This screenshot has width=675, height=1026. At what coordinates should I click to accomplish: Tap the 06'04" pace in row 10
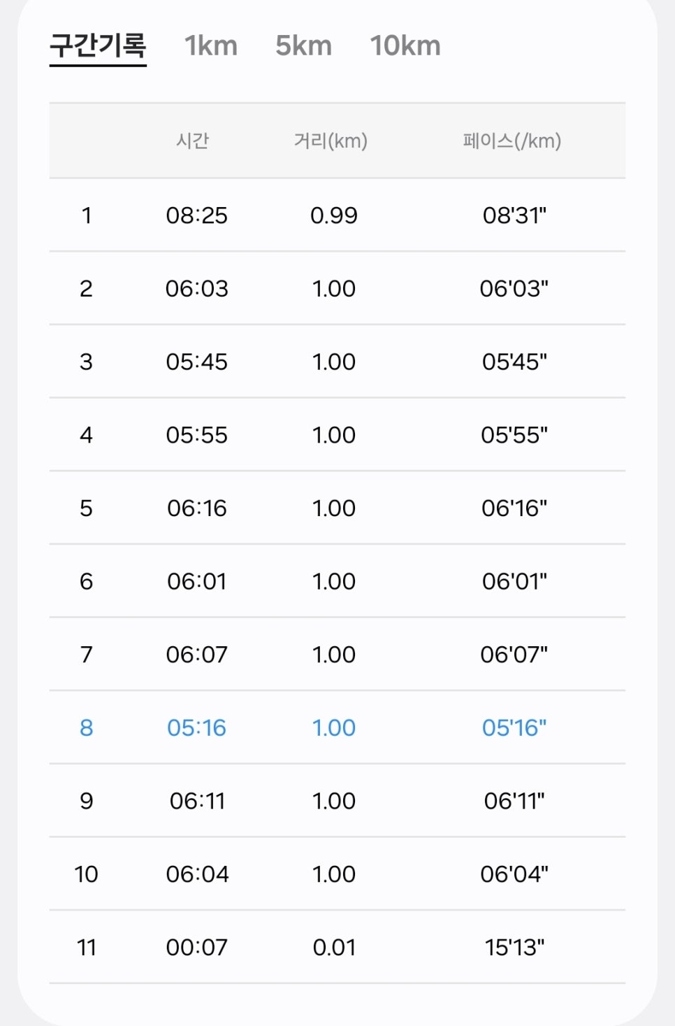click(x=514, y=874)
